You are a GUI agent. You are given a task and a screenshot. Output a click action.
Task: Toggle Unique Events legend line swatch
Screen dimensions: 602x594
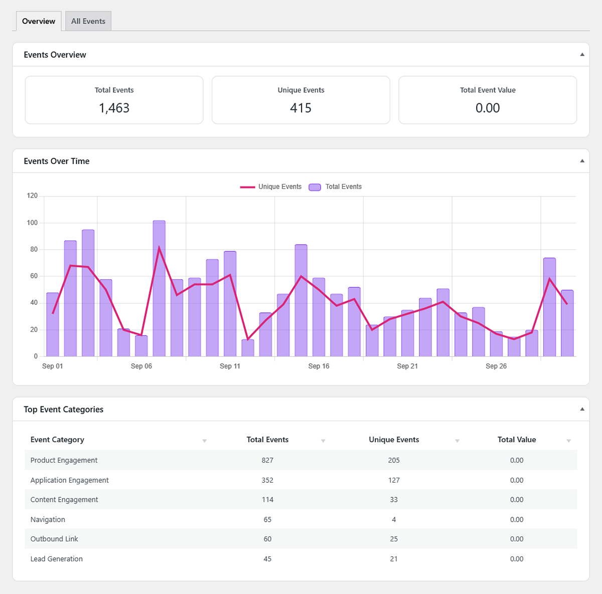click(247, 187)
